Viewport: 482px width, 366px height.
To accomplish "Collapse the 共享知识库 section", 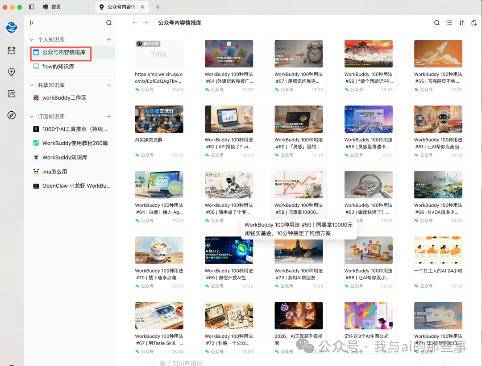I will (31, 85).
